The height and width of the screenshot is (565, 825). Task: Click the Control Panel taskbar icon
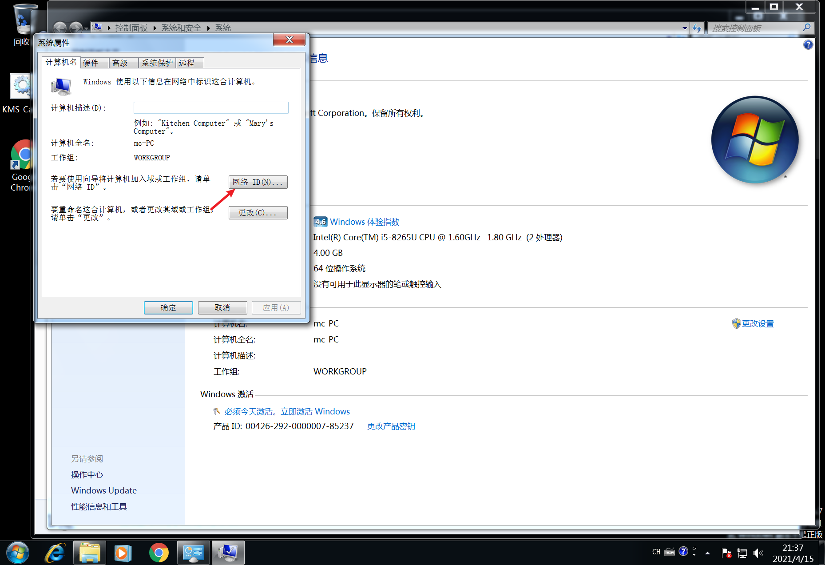pyautogui.click(x=193, y=553)
